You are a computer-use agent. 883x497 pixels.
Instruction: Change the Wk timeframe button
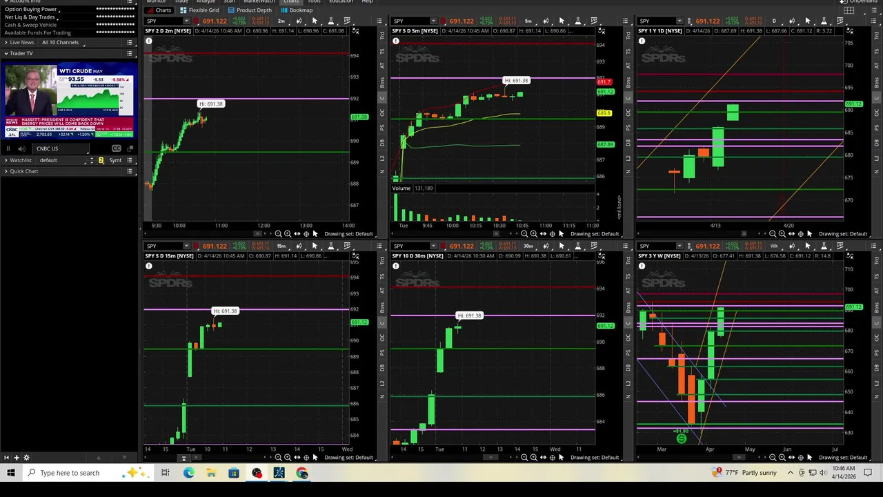(775, 246)
